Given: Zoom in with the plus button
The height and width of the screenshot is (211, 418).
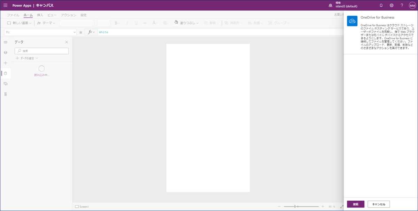Looking at the screenshot, I should (323, 206).
